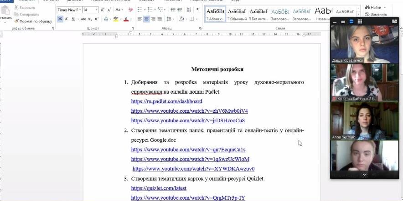Switch Zoom panel to grid gallery view
This screenshot has height=201, width=403.
coord(360,22)
